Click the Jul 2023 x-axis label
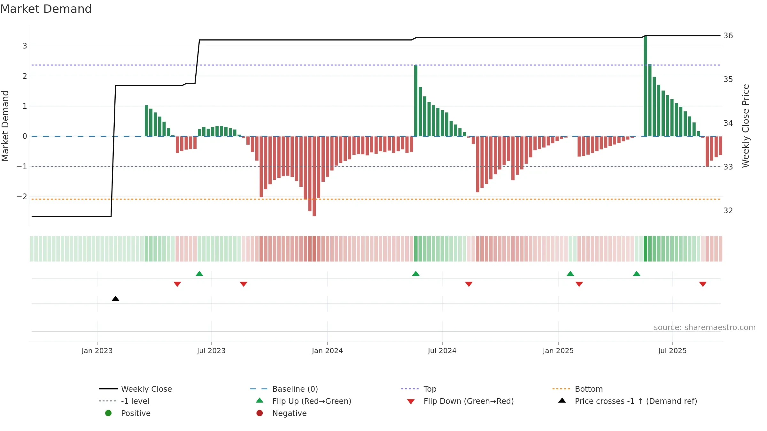Viewport: 767px width, 431px height. (x=211, y=351)
